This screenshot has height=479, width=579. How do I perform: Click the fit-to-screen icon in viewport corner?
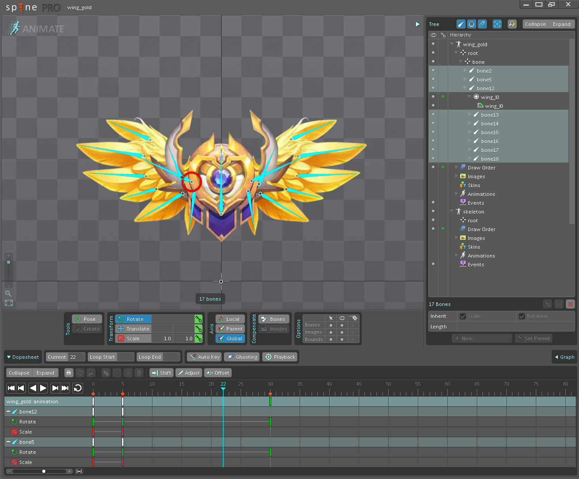click(x=9, y=303)
